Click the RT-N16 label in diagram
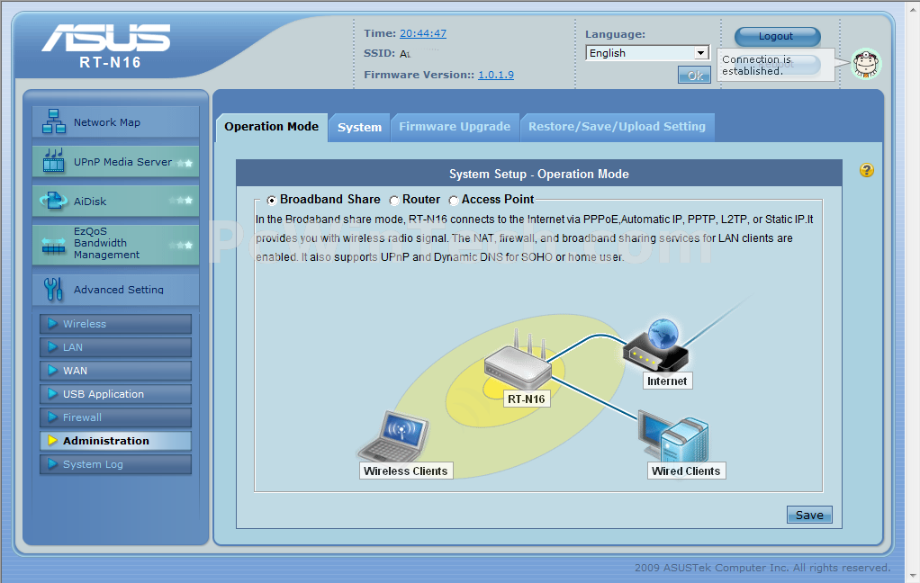This screenshot has height=583, width=920. (x=527, y=399)
